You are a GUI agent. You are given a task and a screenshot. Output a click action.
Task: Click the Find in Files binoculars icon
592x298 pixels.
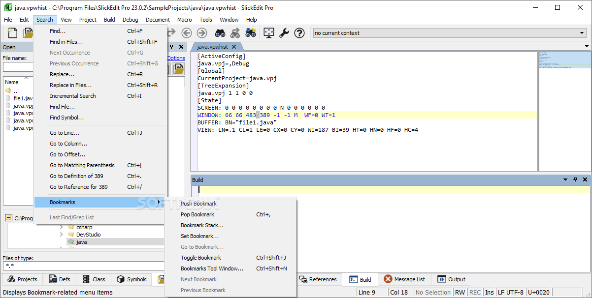251,33
